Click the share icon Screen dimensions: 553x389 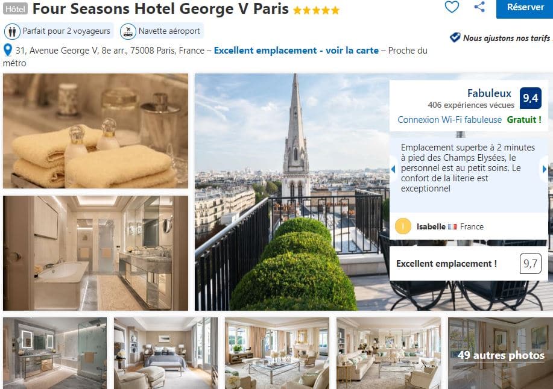click(x=479, y=7)
